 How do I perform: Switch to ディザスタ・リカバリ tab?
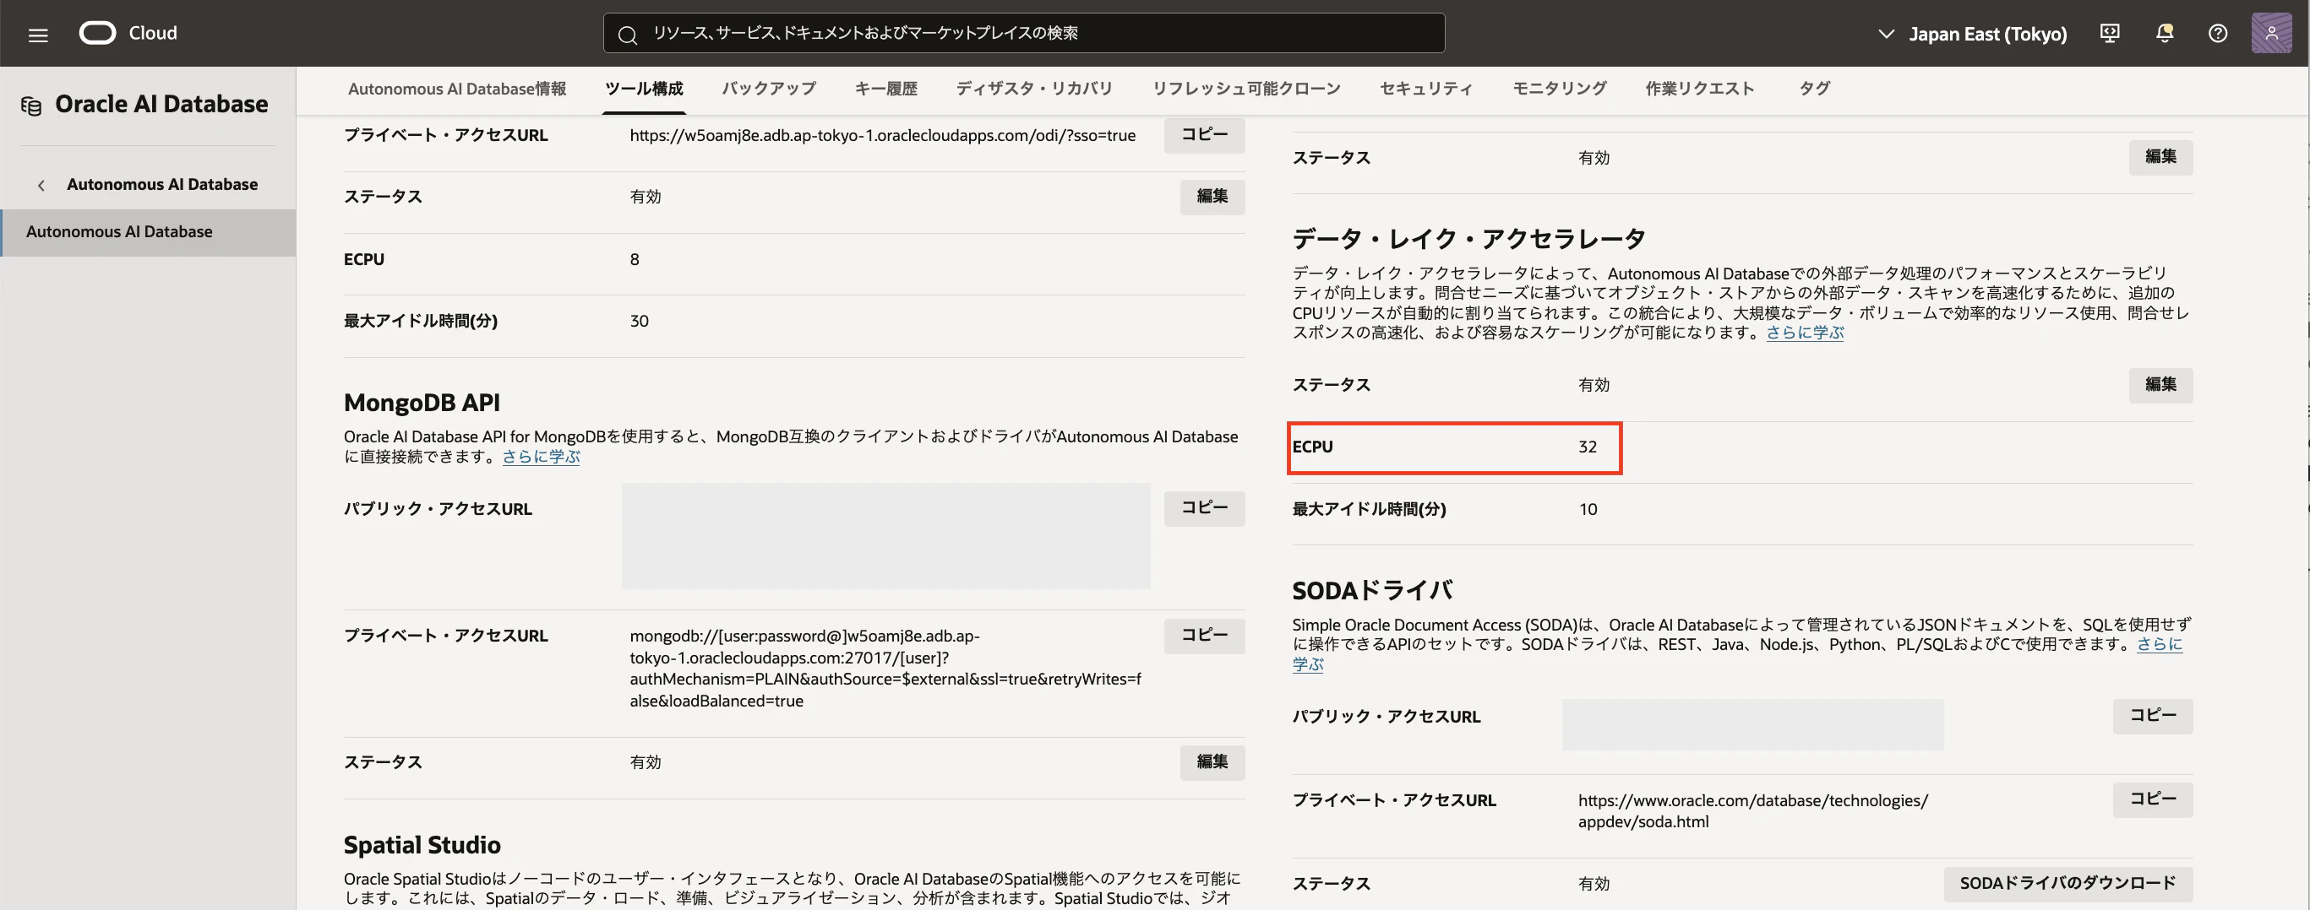pyautogui.click(x=1034, y=89)
